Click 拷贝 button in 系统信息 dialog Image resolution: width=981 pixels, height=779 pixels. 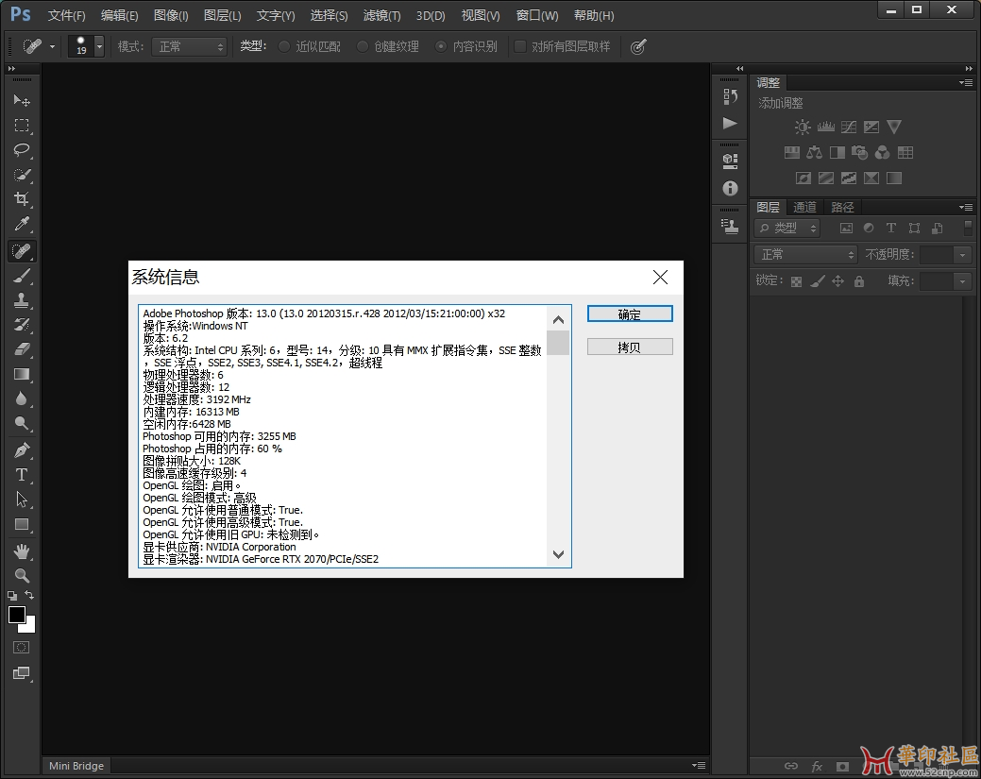pos(630,347)
